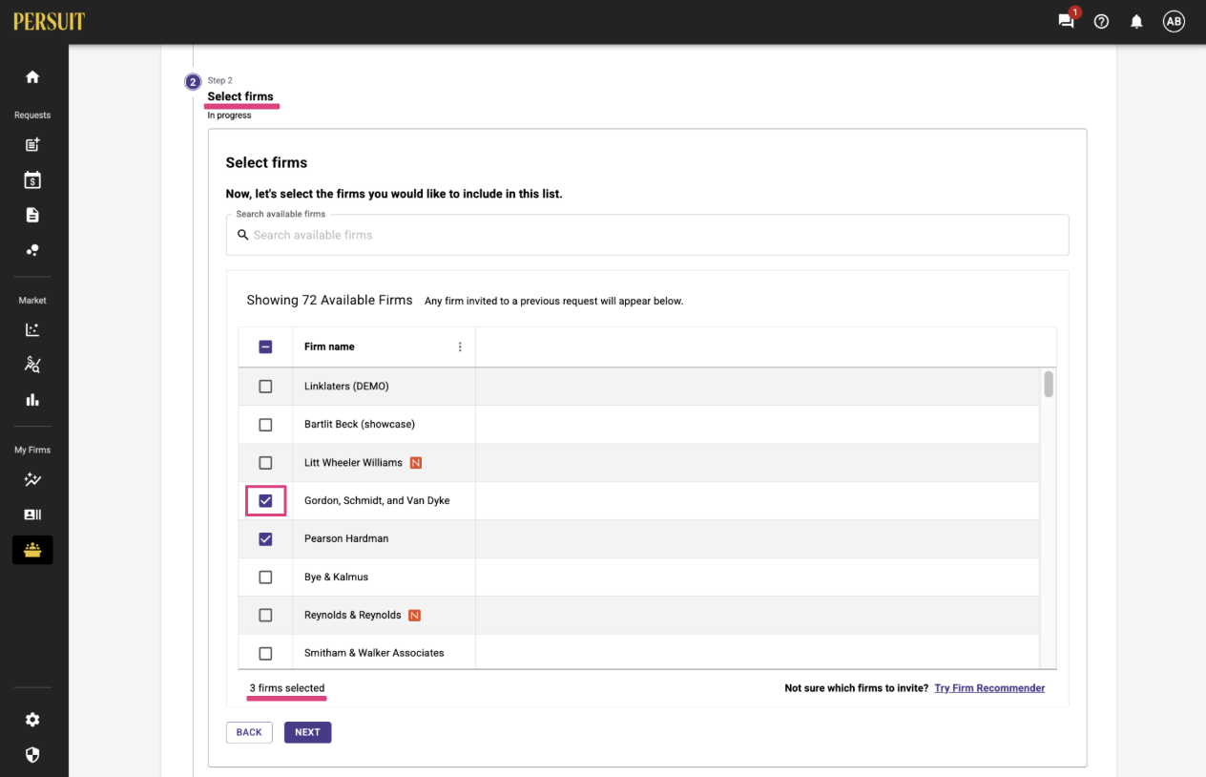Uncheck the Pearson Hardman checkbox

[x=265, y=539]
